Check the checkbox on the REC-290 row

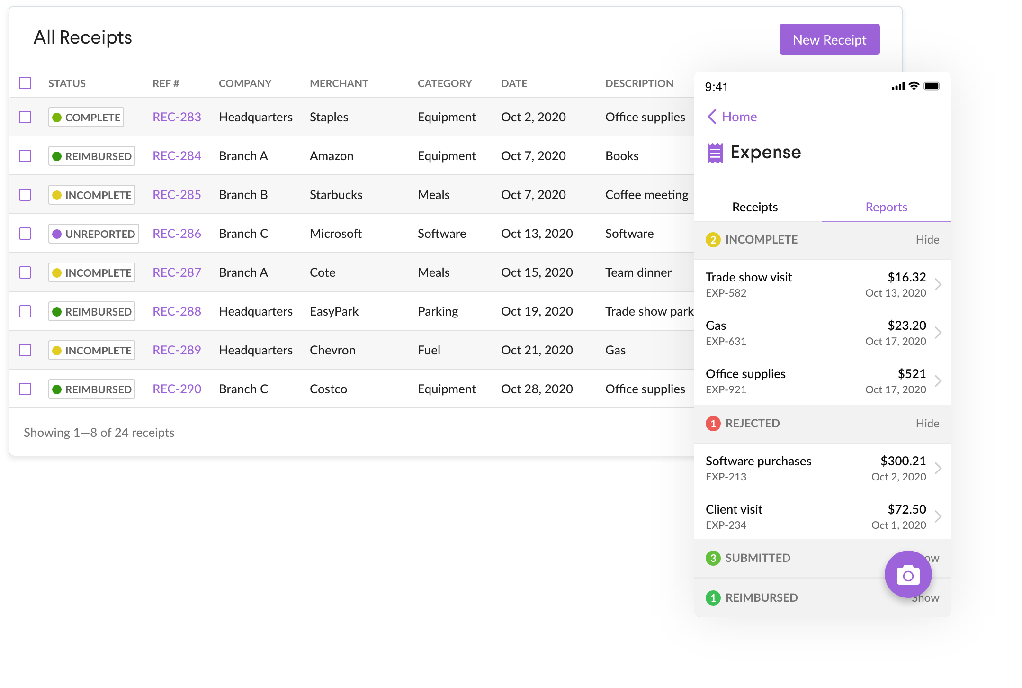(25, 389)
